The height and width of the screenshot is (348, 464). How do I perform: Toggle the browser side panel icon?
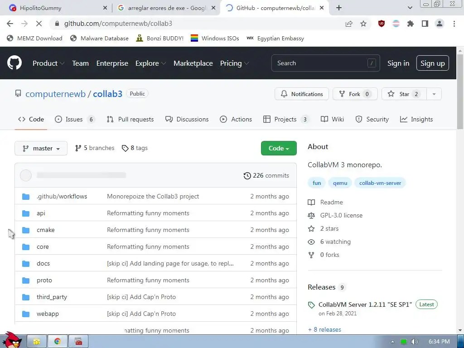coord(425,24)
